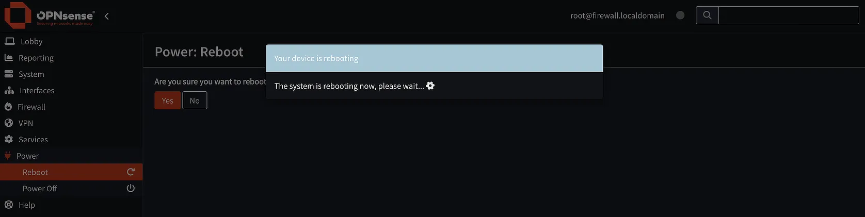Confirm reboot with the Yes button
865x217 pixels.
(x=168, y=101)
